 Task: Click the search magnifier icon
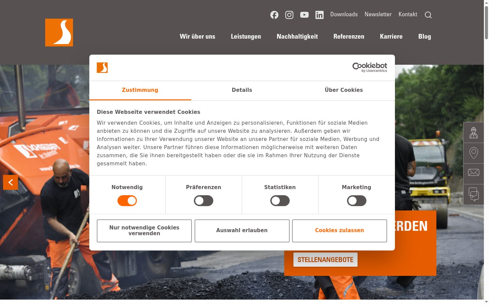coord(428,15)
